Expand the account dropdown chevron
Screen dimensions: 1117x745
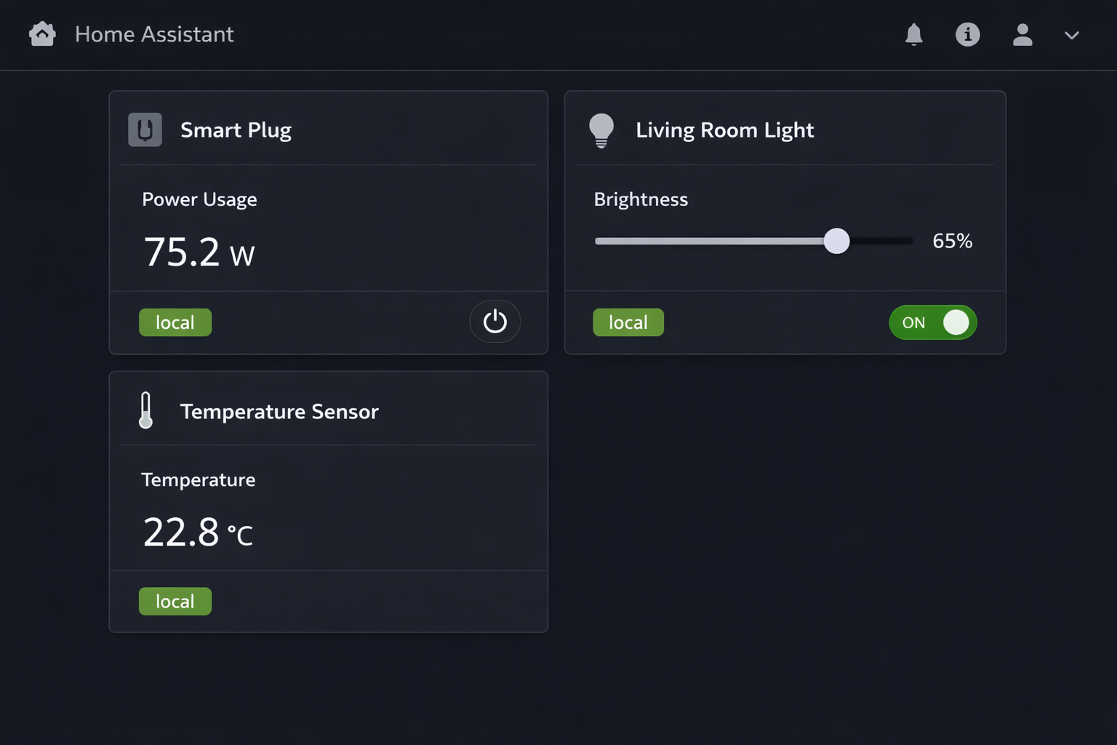[1071, 35]
